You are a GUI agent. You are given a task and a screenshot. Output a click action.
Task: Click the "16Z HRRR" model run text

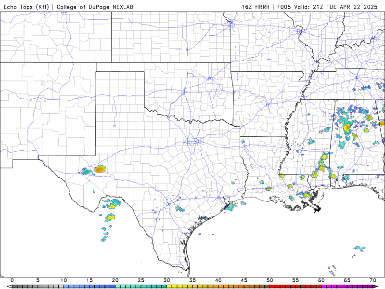point(256,7)
